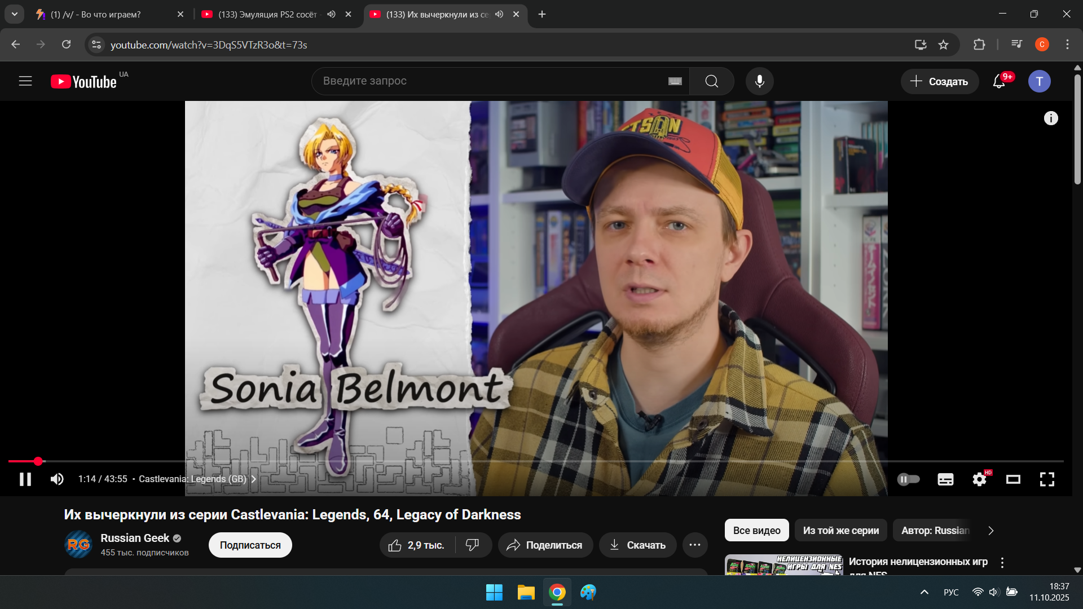Open more actions three-dot menu
The width and height of the screenshot is (1083, 609).
click(x=695, y=545)
